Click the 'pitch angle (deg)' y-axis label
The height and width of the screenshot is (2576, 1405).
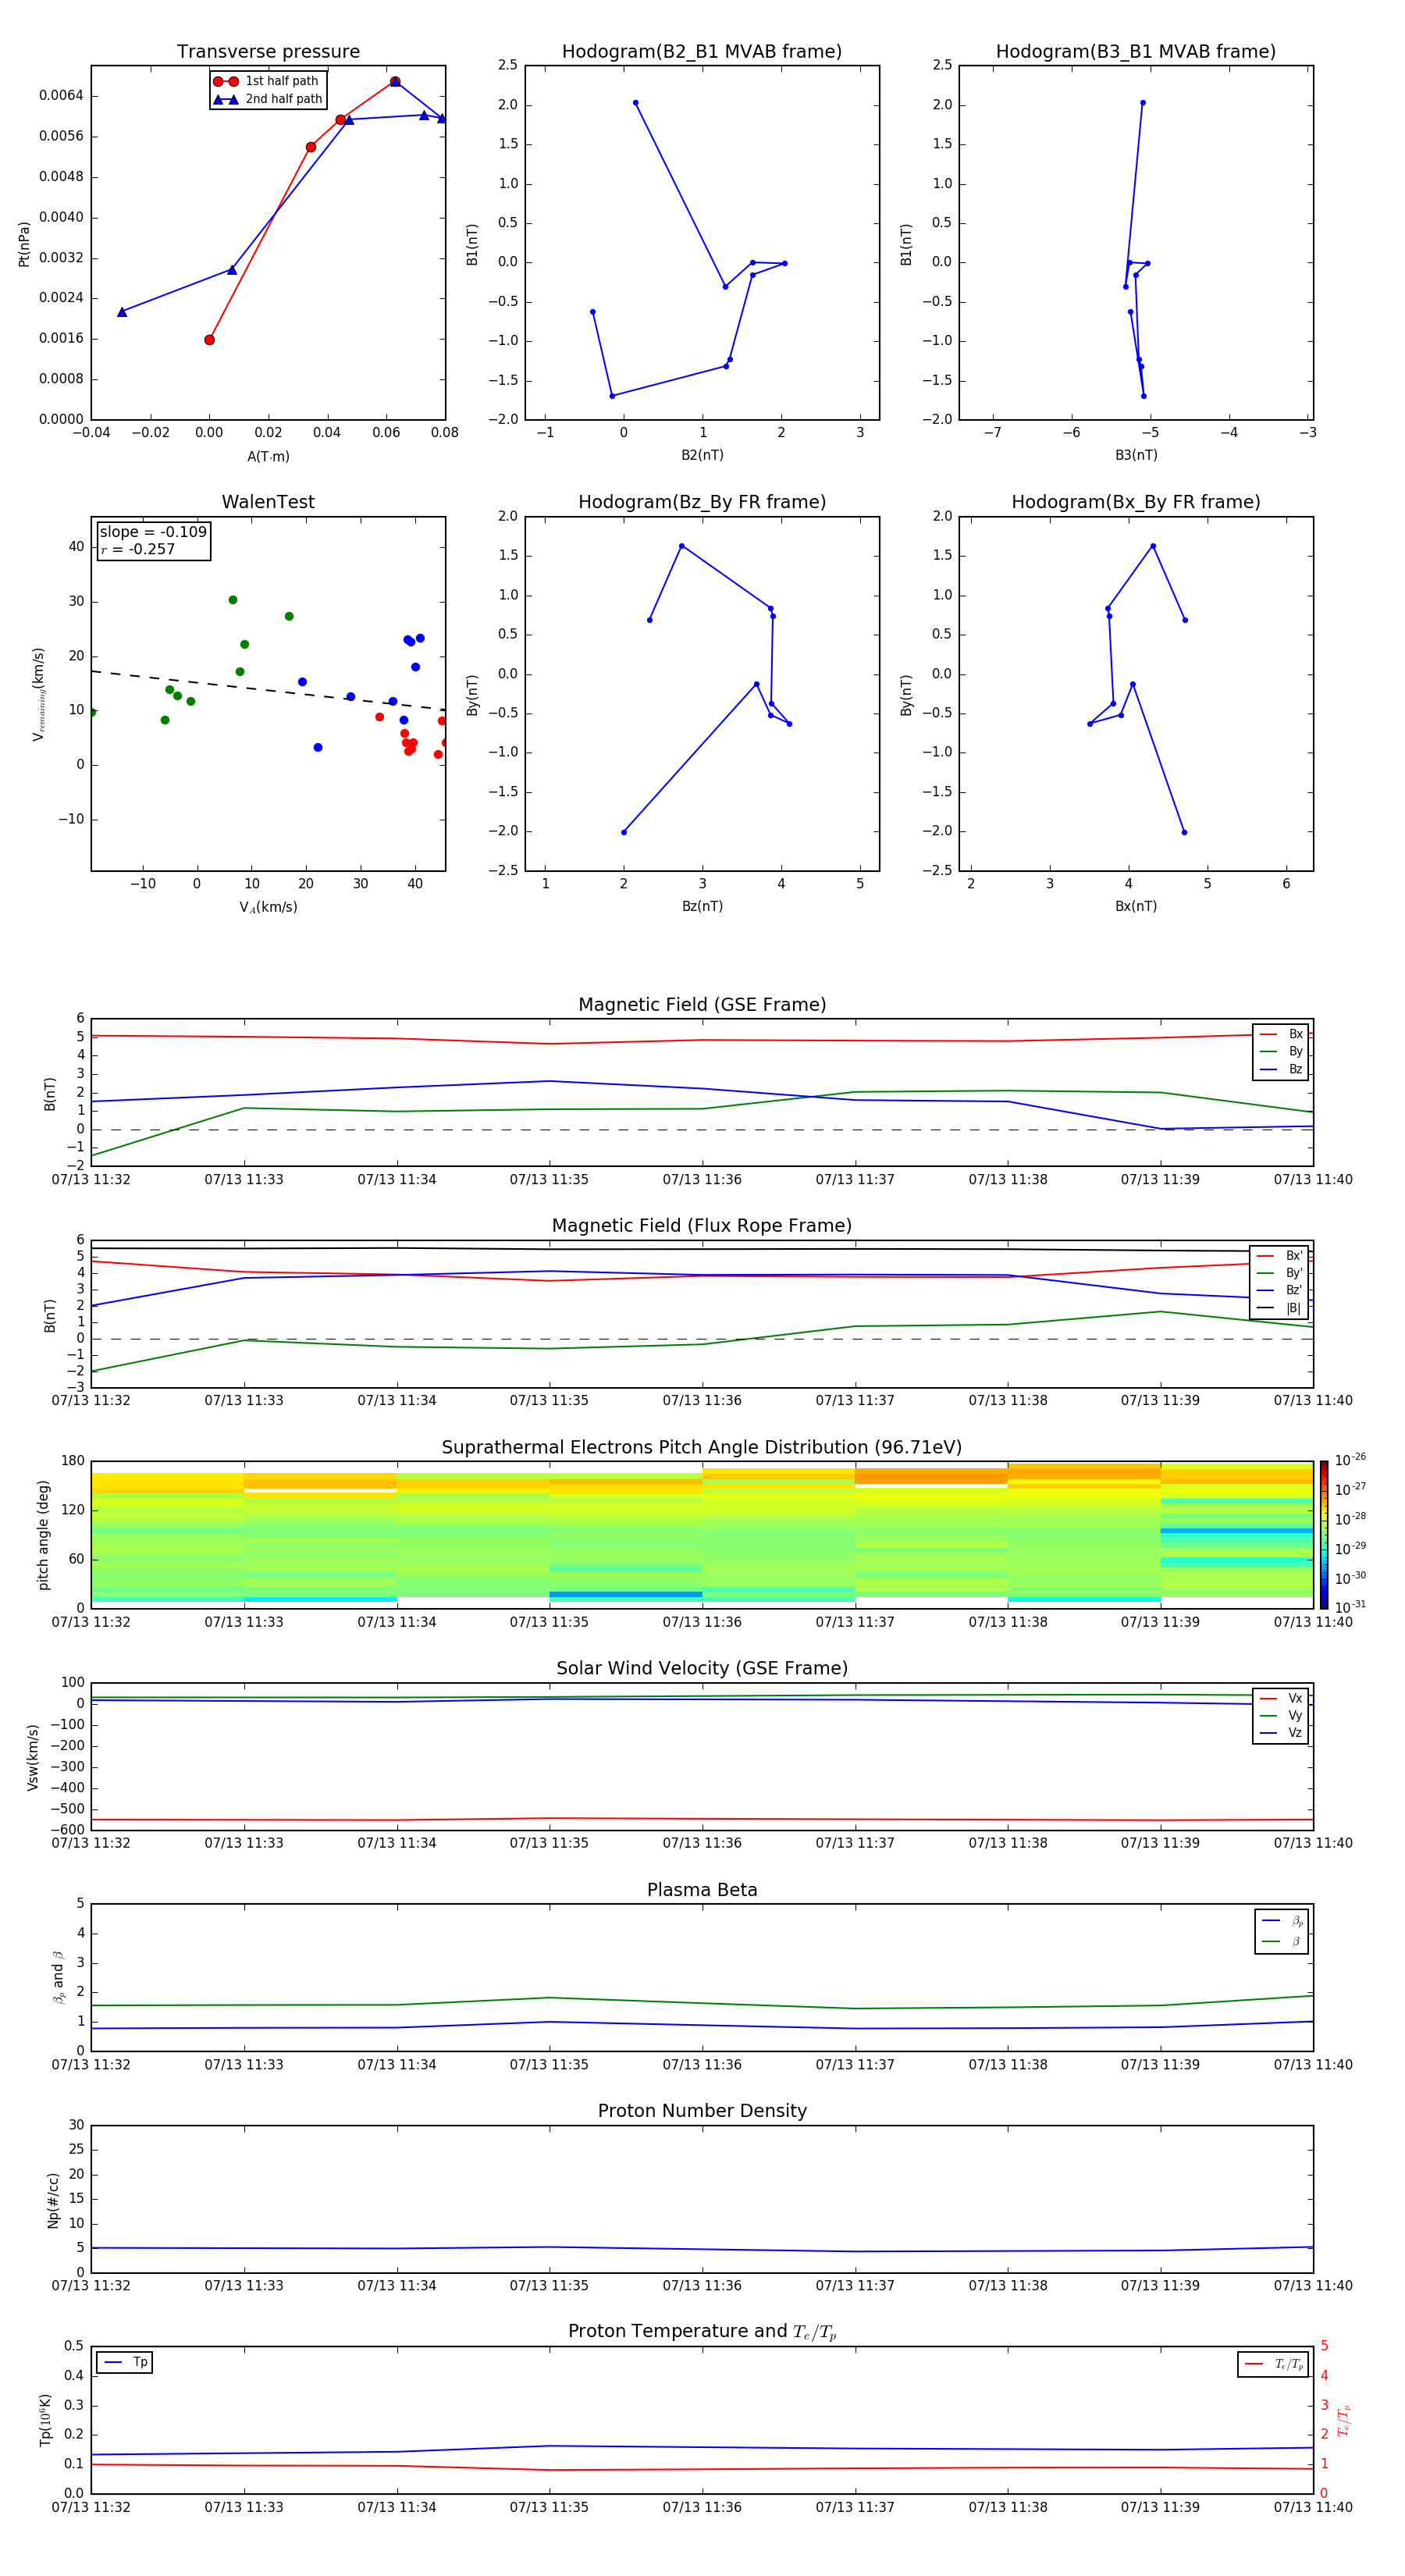[43, 1535]
